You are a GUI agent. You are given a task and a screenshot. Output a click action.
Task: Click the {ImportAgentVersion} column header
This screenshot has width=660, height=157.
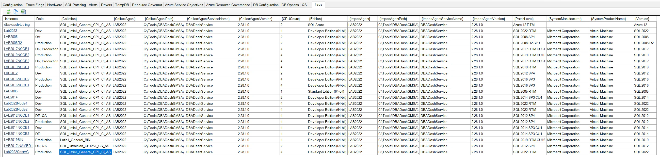(x=491, y=19)
